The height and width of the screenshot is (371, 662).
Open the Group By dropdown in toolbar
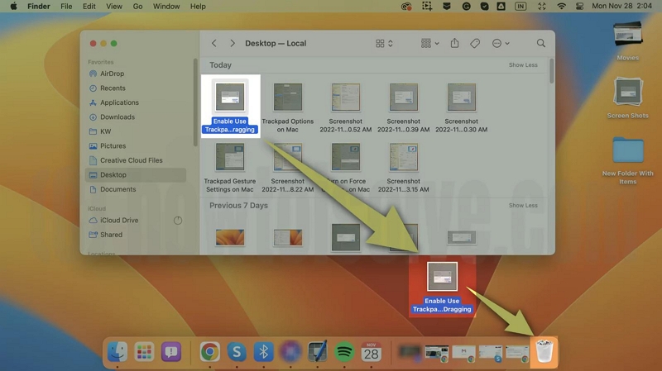point(429,44)
